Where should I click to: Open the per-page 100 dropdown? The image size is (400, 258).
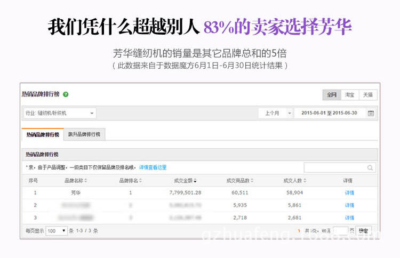click(x=57, y=231)
